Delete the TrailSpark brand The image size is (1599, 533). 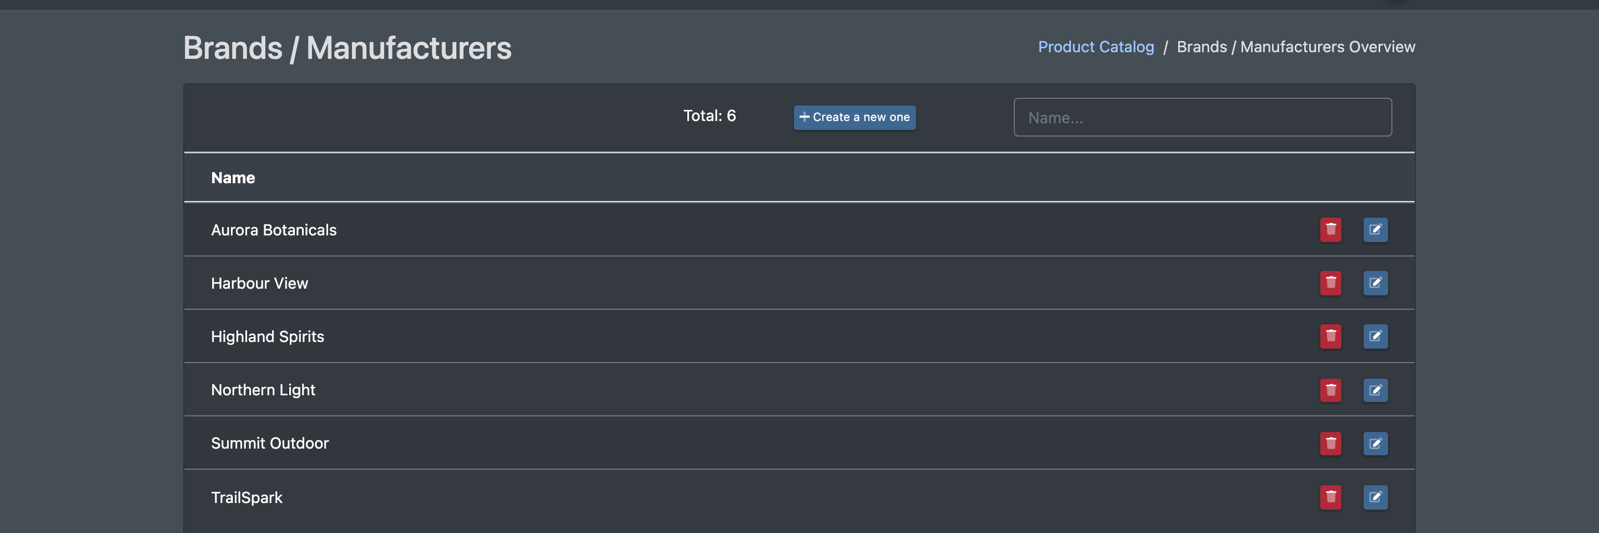[x=1330, y=497]
